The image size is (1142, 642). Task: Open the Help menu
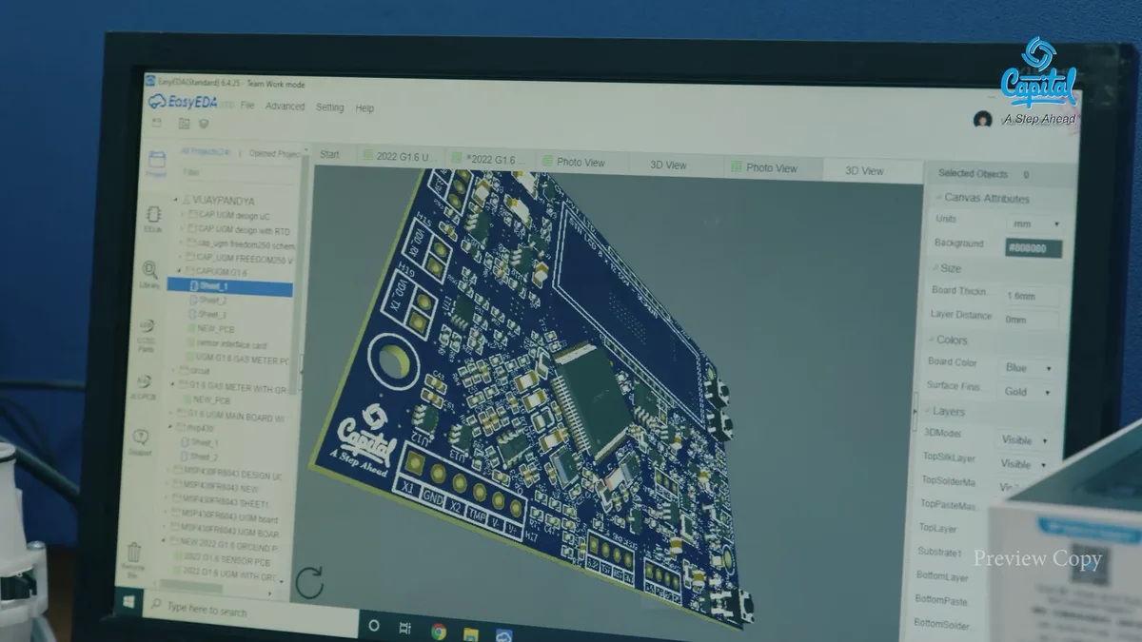pyautogui.click(x=364, y=108)
